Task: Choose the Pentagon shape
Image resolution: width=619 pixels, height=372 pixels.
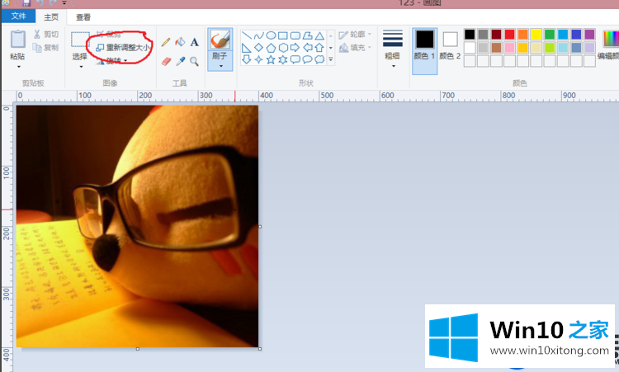Action: [271, 48]
